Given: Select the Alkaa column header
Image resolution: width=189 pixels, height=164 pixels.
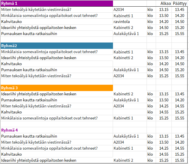Looking at the screenshot, I should tap(165, 3).
